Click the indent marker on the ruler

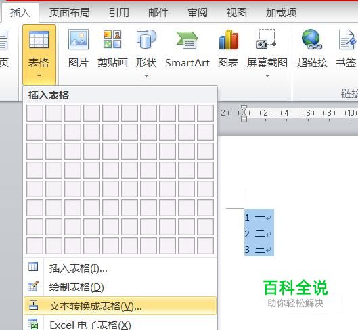coord(244,114)
